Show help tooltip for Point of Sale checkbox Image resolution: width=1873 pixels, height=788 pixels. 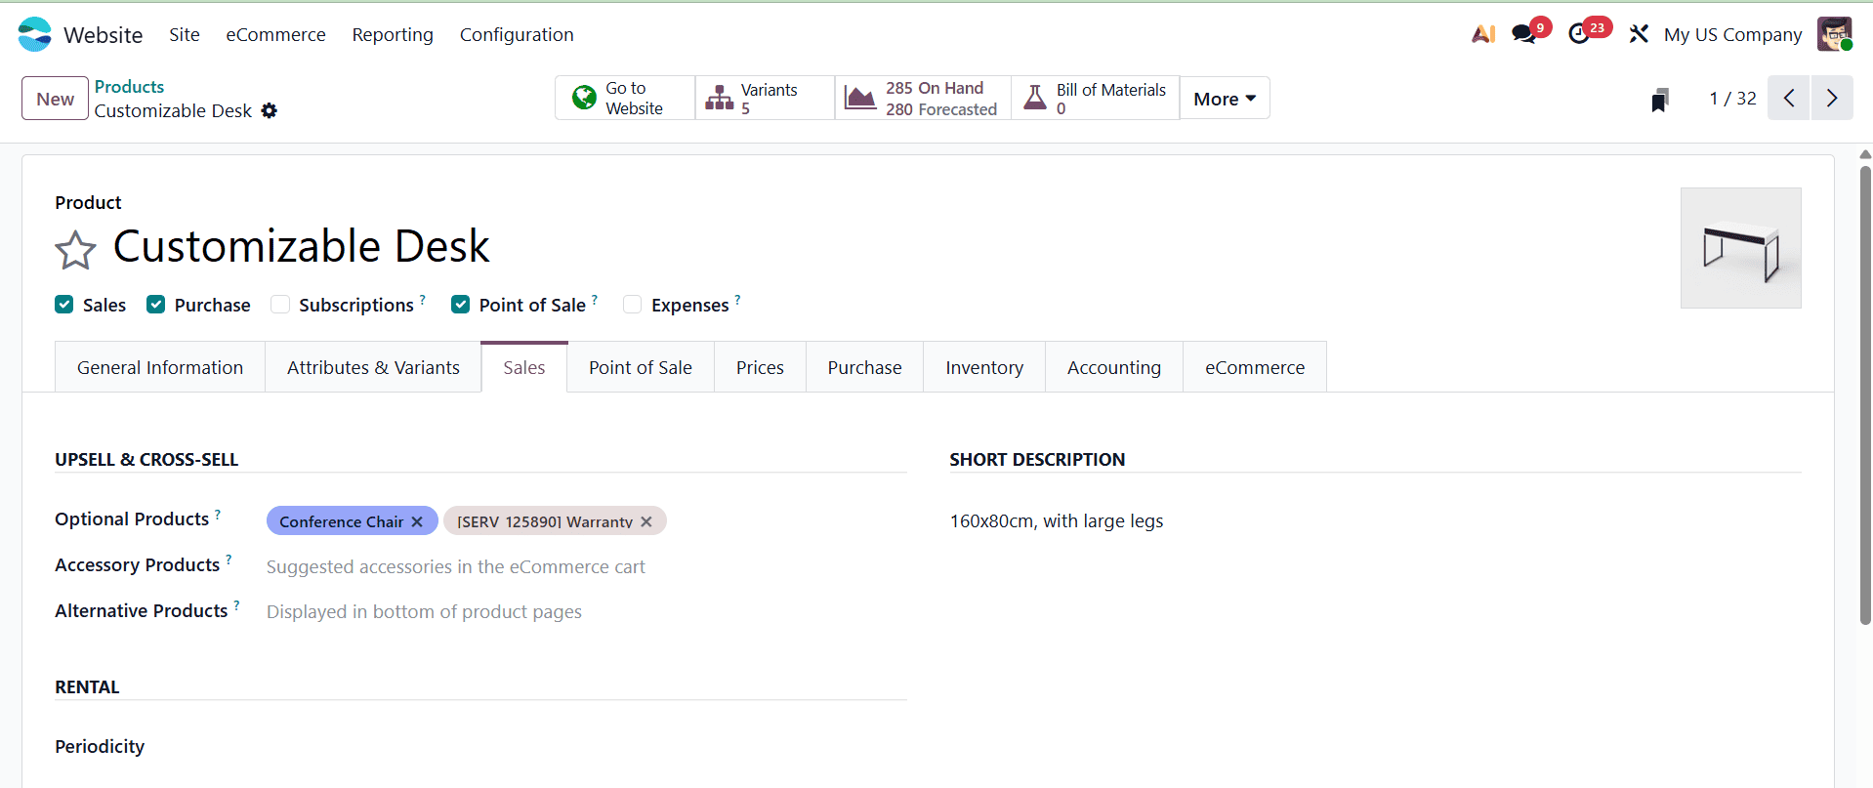pyautogui.click(x=595, y=299)
